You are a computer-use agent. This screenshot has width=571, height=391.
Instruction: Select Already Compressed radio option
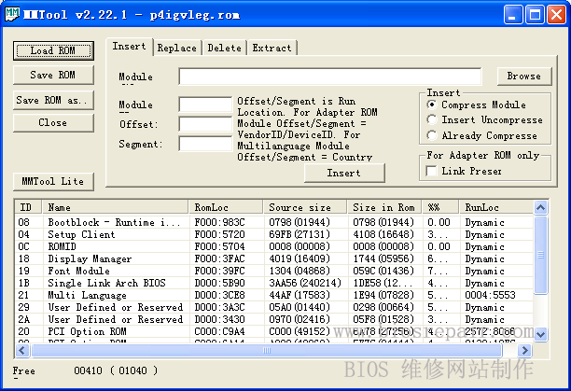482,136
